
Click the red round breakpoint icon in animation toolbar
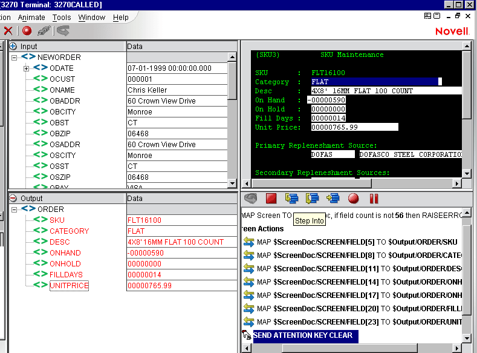point(354,199)
